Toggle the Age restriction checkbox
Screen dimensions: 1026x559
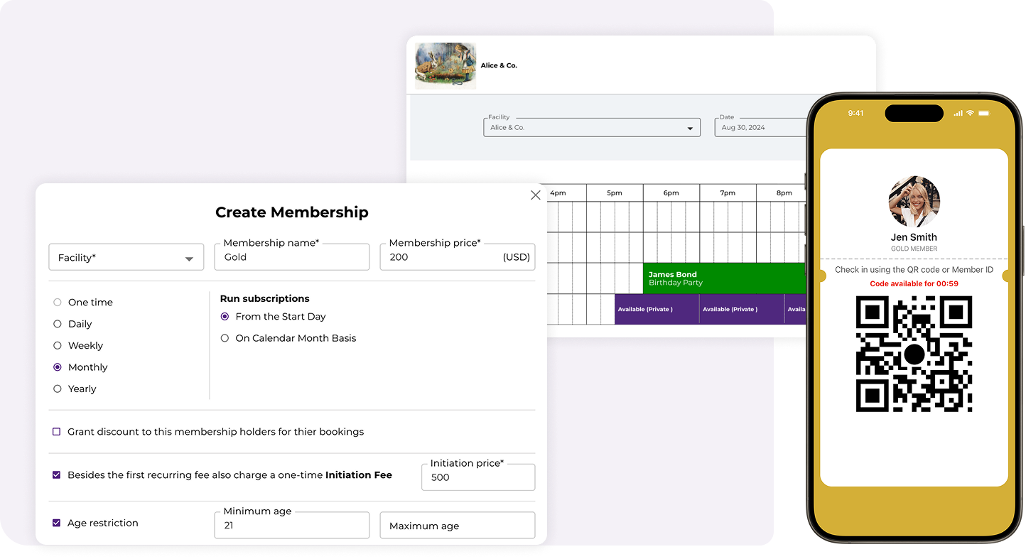click(x=57, y=523)
